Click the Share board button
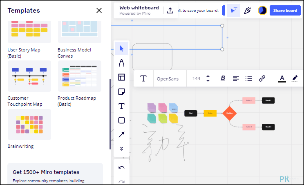Screen dimensions: 304x185 click(285, 11)
